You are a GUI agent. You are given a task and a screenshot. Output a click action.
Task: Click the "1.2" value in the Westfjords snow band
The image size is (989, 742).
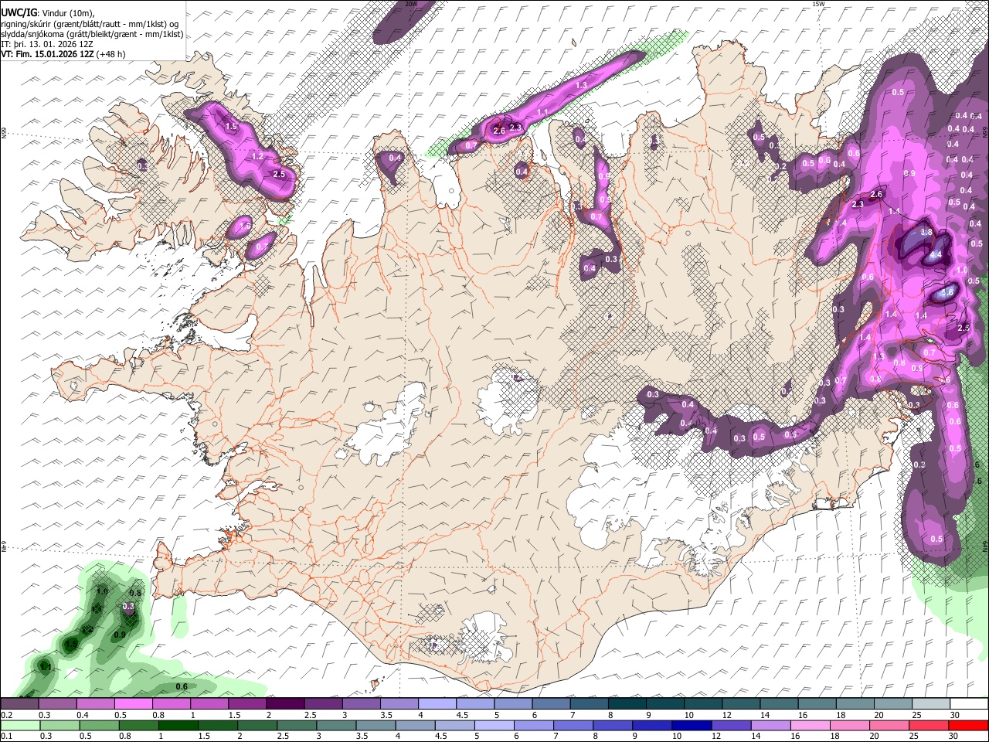(258, 156)
